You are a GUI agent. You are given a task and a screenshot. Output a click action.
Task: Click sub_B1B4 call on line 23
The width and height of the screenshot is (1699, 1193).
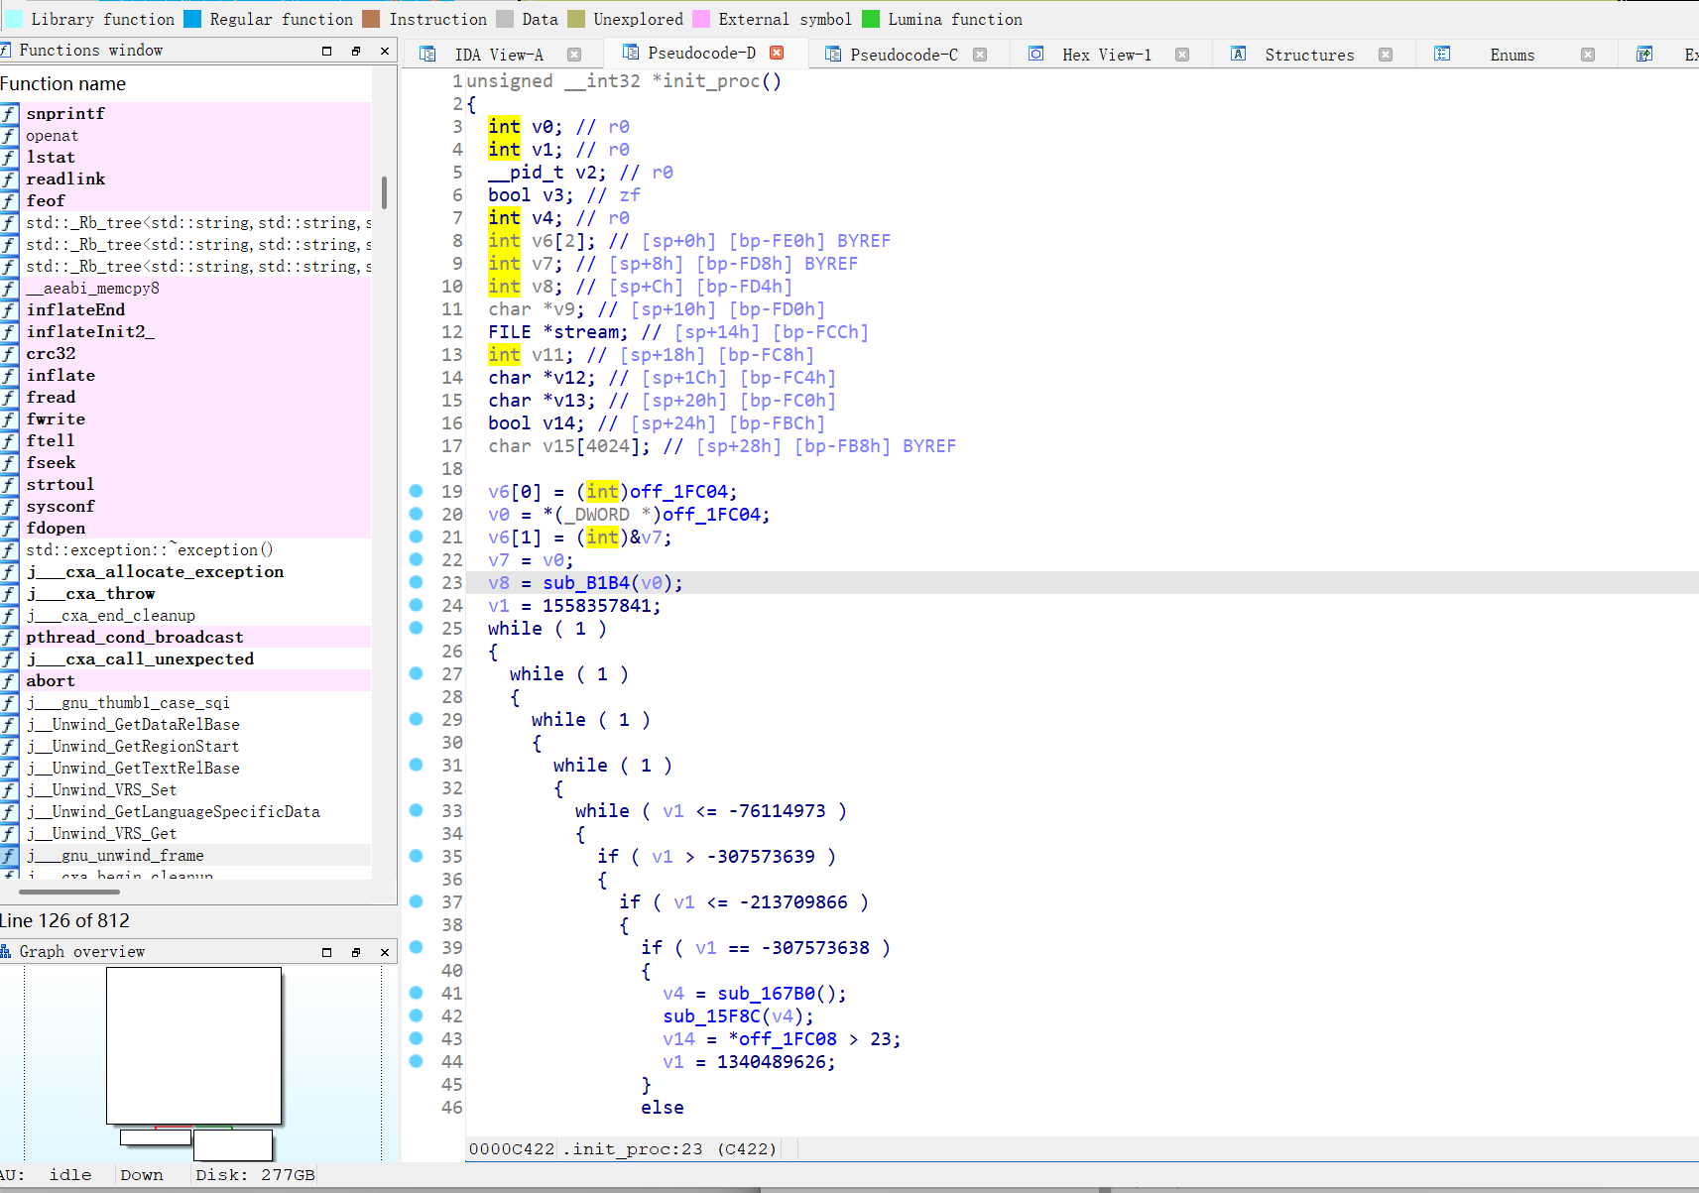586,583
